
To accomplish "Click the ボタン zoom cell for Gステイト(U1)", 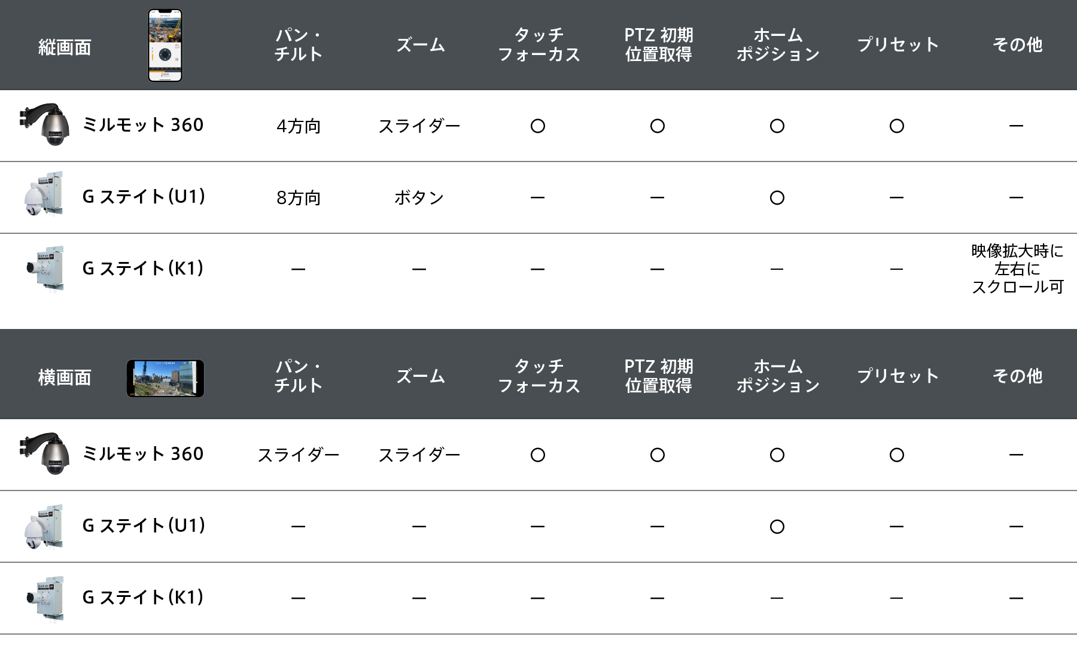I will pyautogui.click(x=419, y=197).
